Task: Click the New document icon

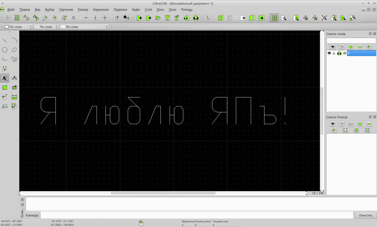Action: (139, 18)
